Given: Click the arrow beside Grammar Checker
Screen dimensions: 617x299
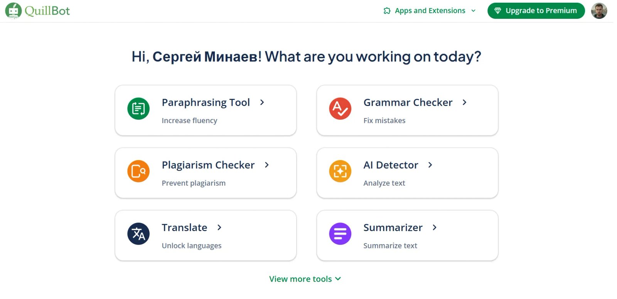Looking at the screenshot, I should (x=465, y=102).
